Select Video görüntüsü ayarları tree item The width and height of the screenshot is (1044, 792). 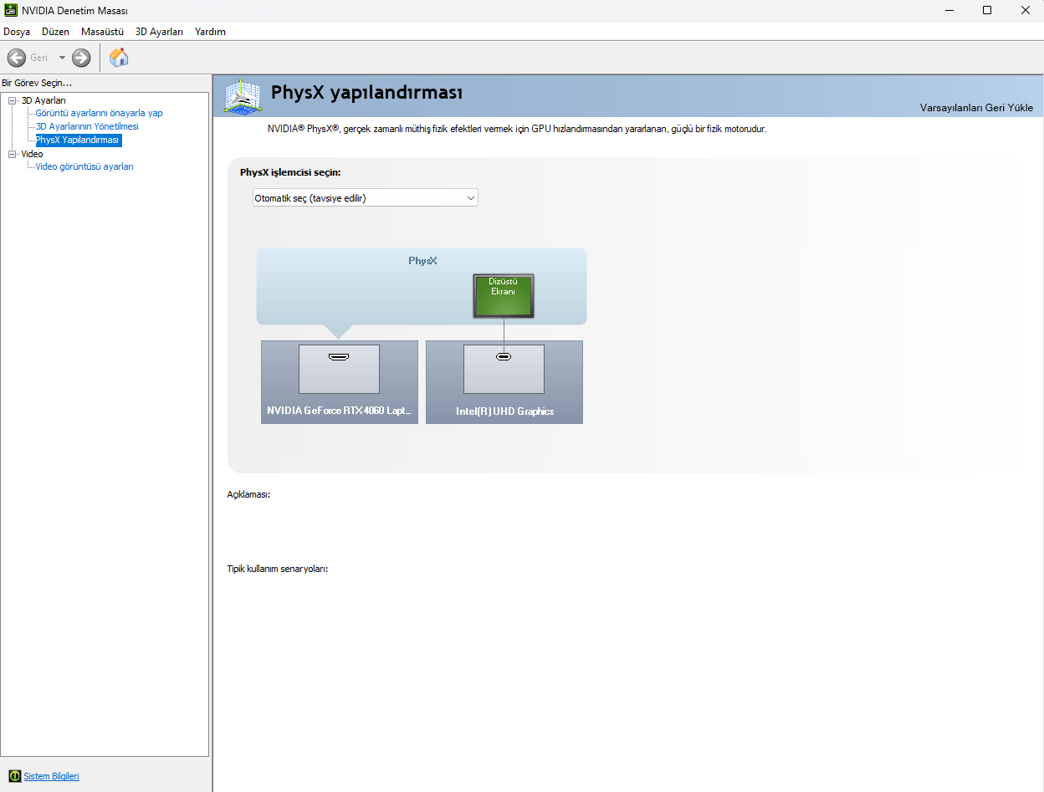(84, 166)
